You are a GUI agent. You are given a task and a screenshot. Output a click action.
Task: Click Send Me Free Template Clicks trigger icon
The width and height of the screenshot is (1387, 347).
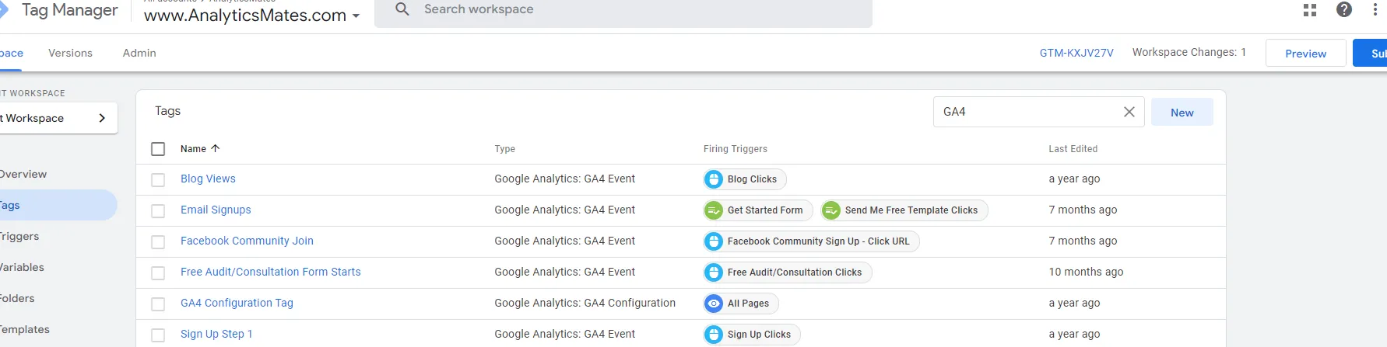click(831, 210)
